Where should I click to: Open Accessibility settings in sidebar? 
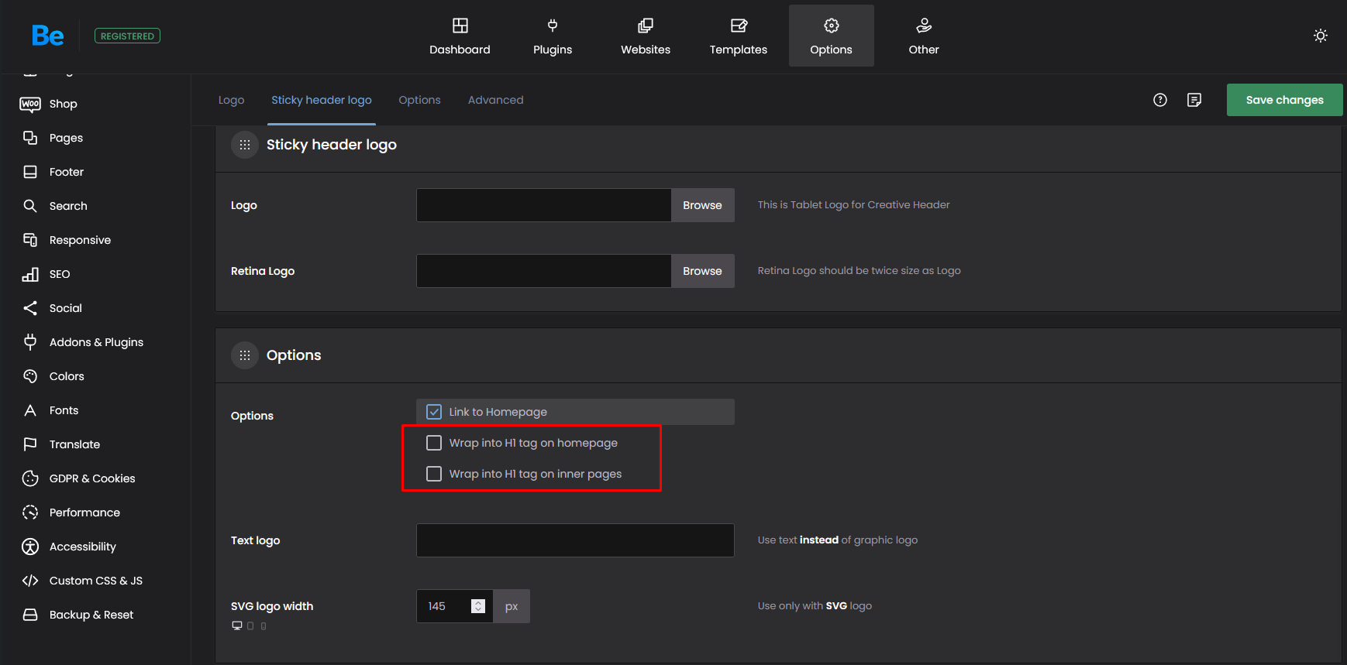[x=82, y=547]
